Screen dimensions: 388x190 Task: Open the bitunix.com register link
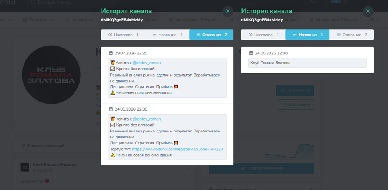tap(177, 149)
